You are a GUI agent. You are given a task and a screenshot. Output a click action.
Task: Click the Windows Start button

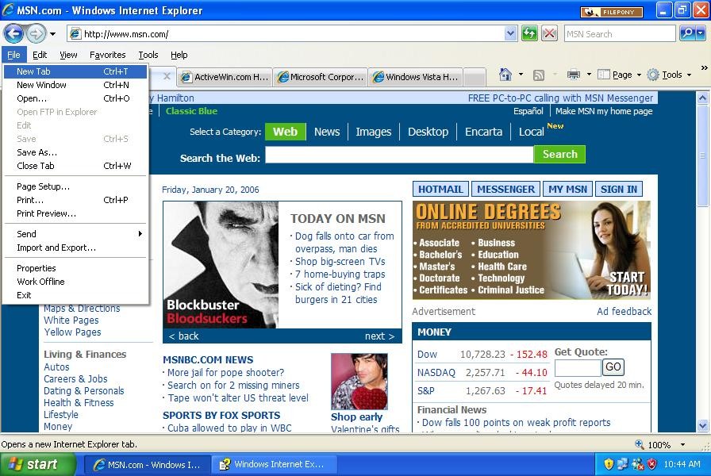pyautogui.click(x=37, y=465)
